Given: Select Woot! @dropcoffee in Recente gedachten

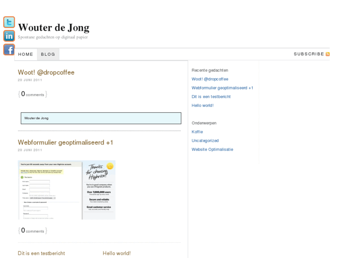Looking at the screenshot, I should [210, 79].
